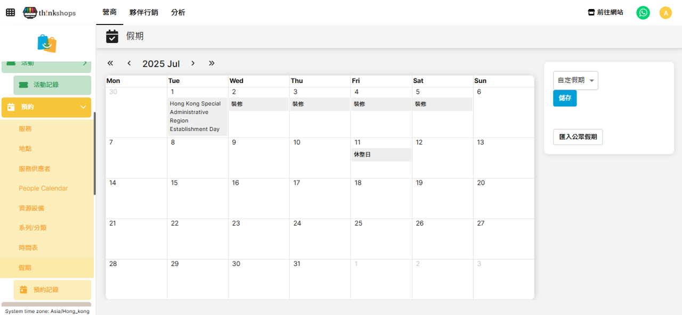Screen dimensions: 682x315
Task: Open user avatar account menu
Action: point(665,13)
